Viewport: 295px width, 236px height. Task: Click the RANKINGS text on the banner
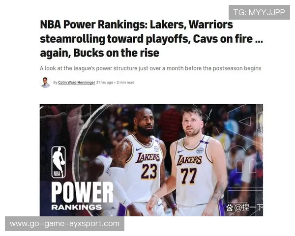pyautogui.click(x=77, y=207)
